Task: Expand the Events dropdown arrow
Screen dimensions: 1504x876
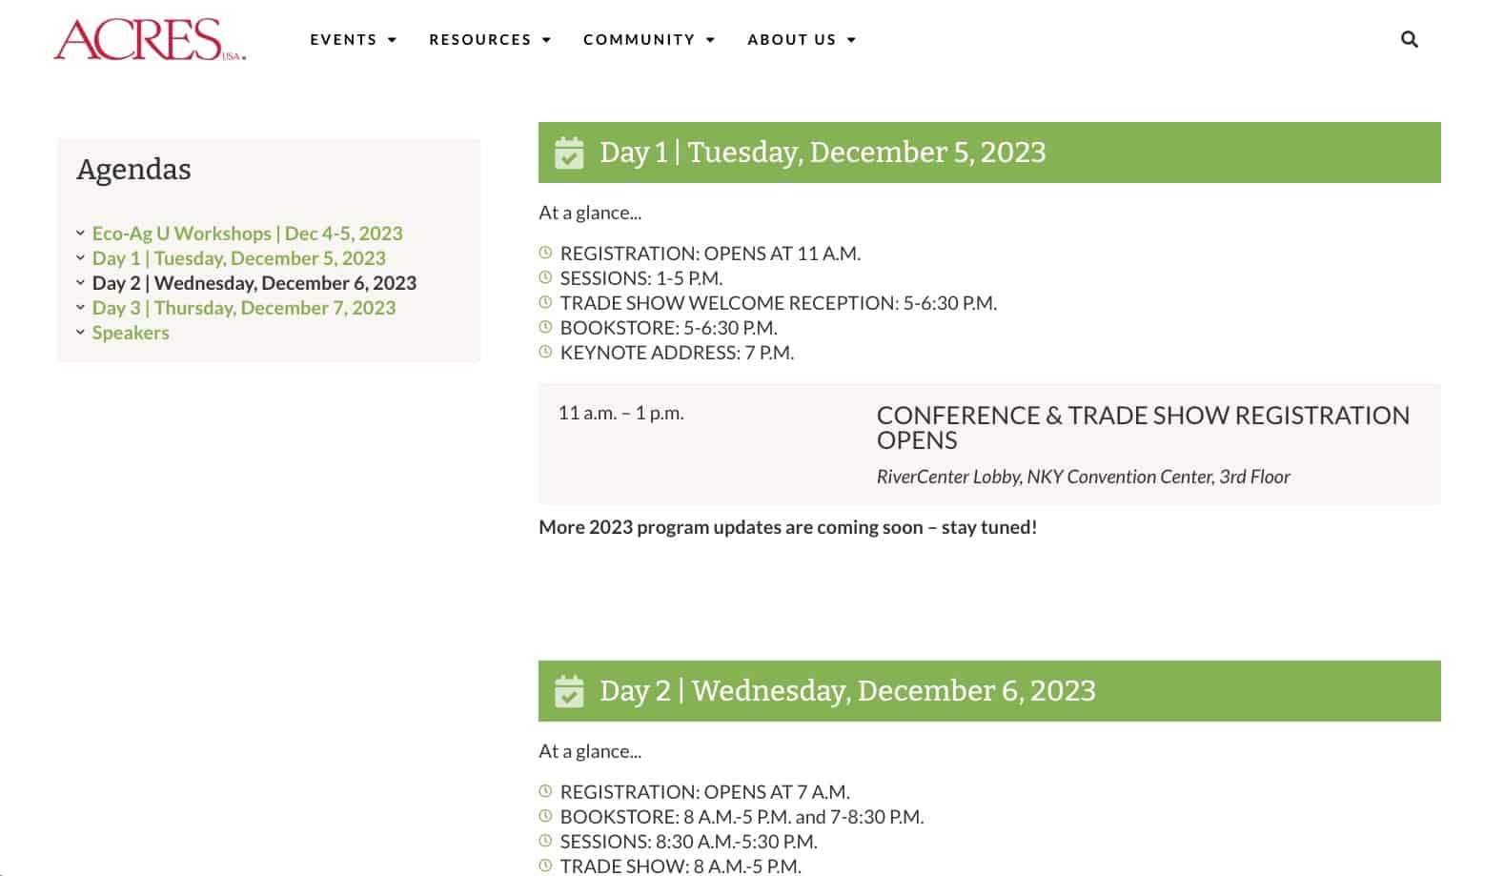Action: pos(392,40)
